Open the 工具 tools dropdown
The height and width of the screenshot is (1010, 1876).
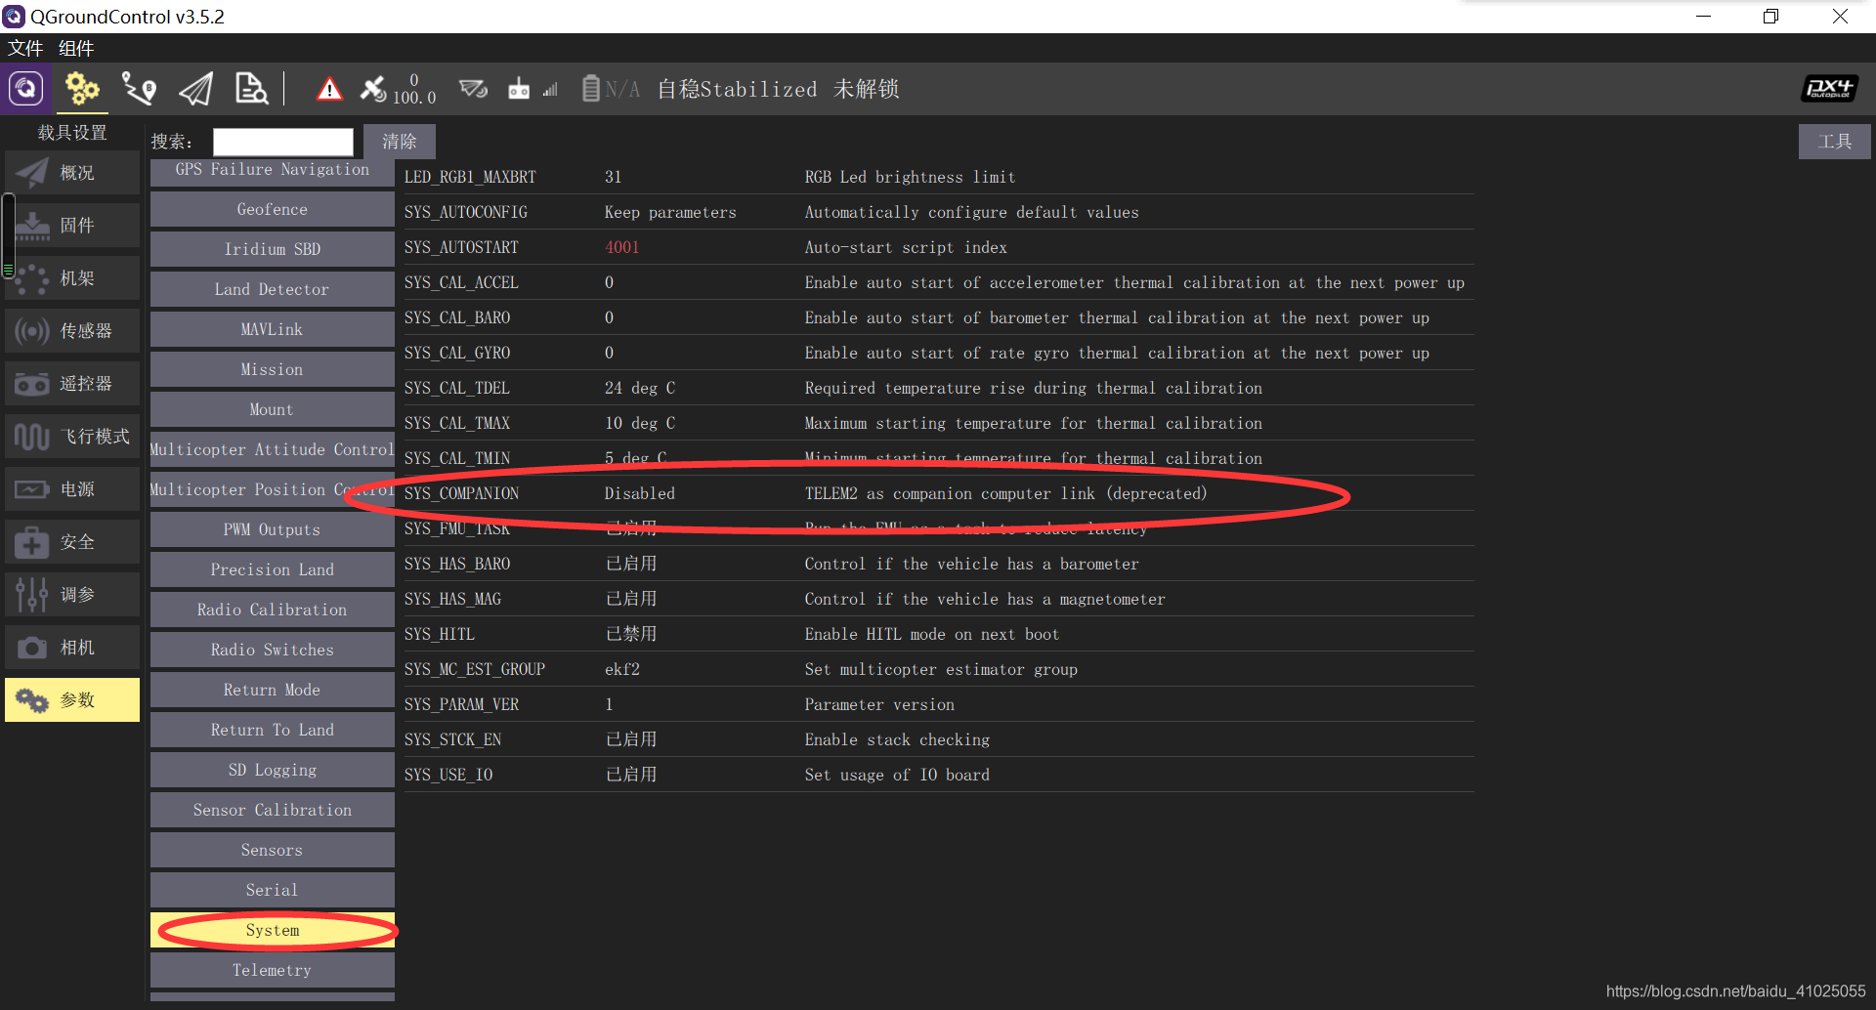click(1834, 142)
